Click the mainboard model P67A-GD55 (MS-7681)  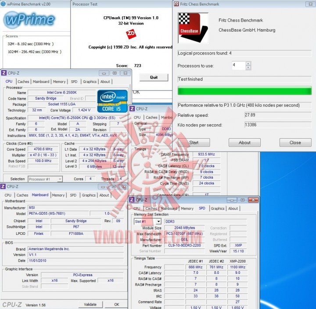pyautogui.click(x=58, y=213)
